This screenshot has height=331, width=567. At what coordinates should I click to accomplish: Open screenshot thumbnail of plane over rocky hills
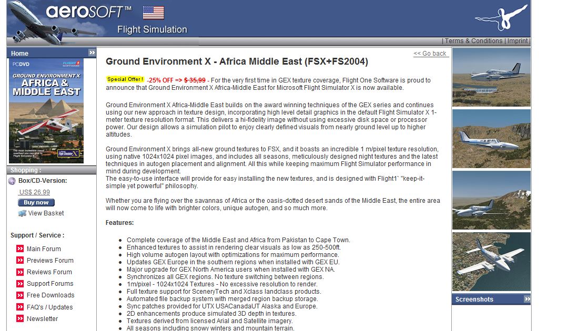(x=491, y=139)
